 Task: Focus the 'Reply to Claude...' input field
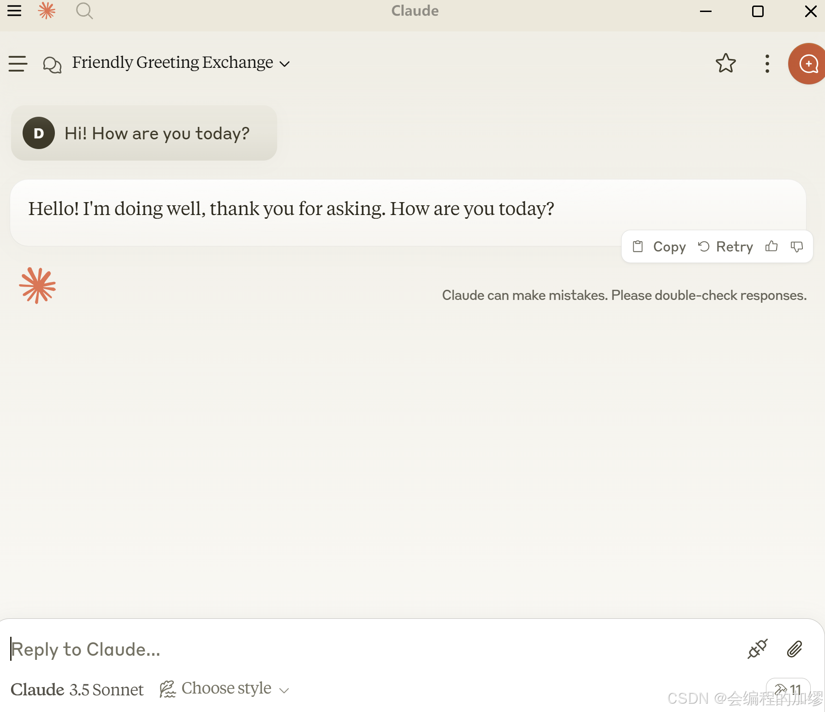[x=369, y=649]
